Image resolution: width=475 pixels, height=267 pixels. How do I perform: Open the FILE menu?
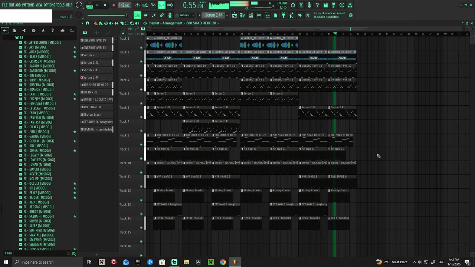point(4,5)
